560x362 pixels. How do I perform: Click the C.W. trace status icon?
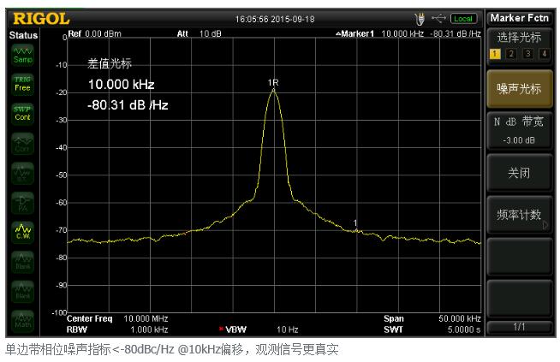[22, 232]
